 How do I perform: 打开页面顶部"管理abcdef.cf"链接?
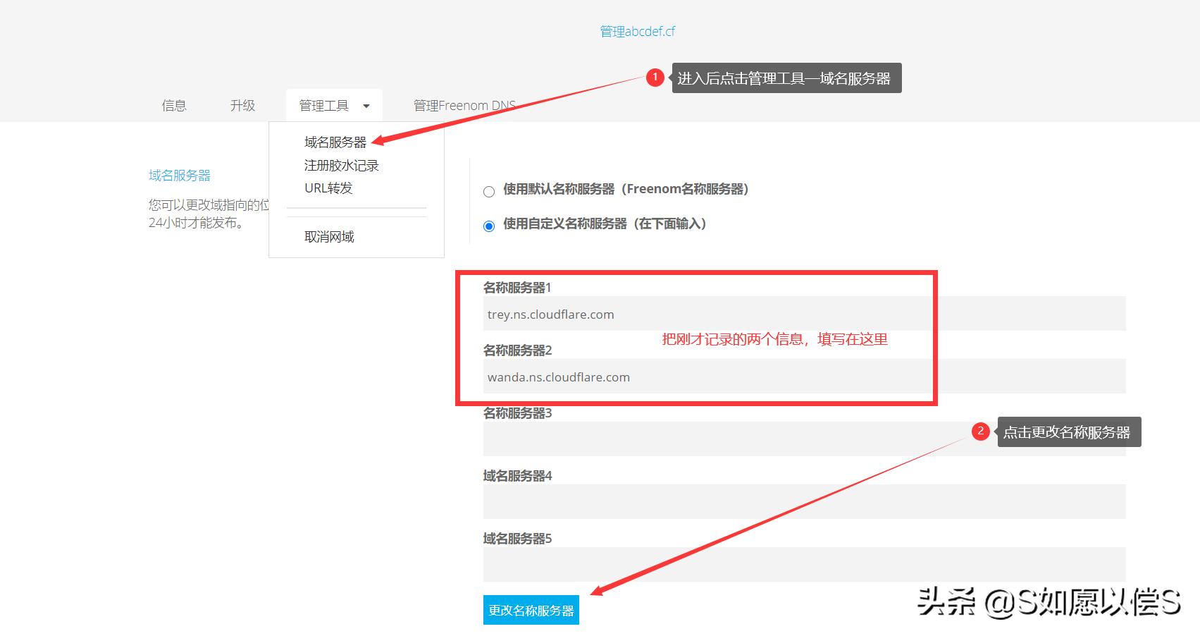click(x=636, y=30)
